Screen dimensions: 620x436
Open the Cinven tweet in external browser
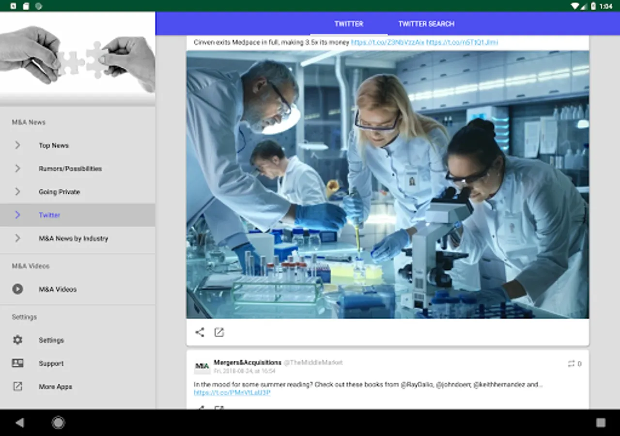coord(219,332)
